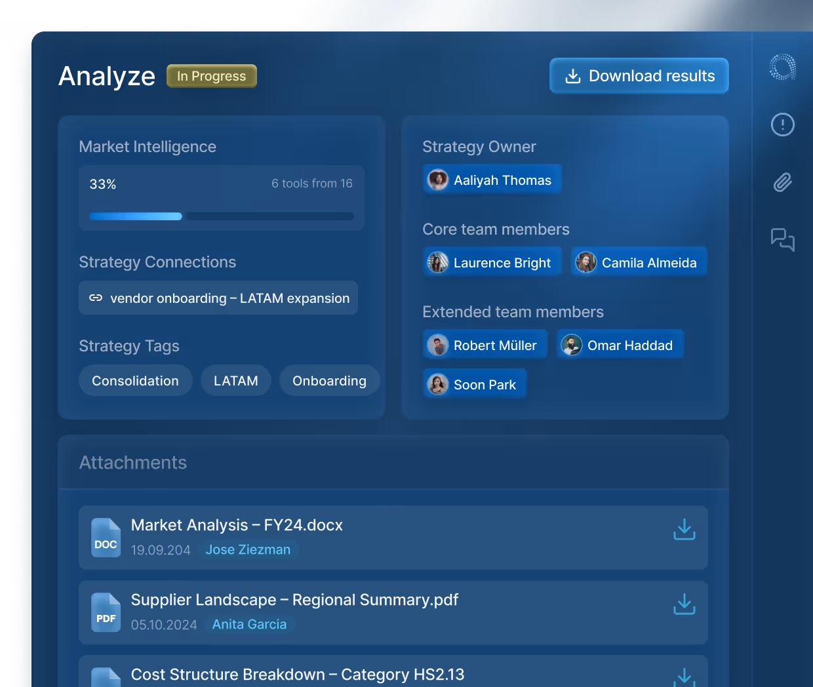Open Supplier Landscape – Regional Summary.pdf title
The height and width of the screenshot is (687, 813).
294,600
